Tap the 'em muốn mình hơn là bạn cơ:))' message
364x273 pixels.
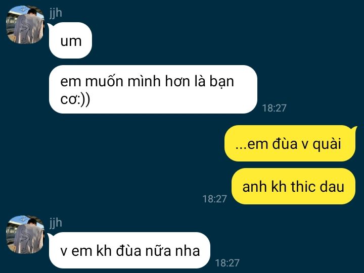[153, 89]
